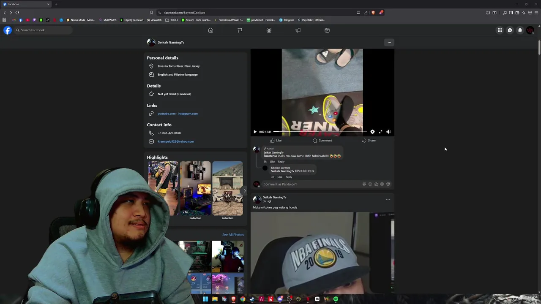Open the Telegram bookmark
The width and height of the screenshot is (541, 304).
(x=287, y=20)
